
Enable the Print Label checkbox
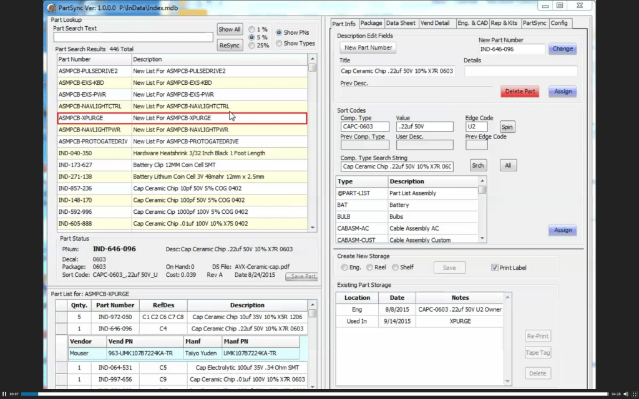495,267
